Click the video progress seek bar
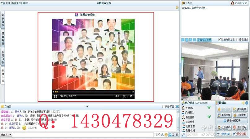250x139 pixels. [x=93, y=92]
